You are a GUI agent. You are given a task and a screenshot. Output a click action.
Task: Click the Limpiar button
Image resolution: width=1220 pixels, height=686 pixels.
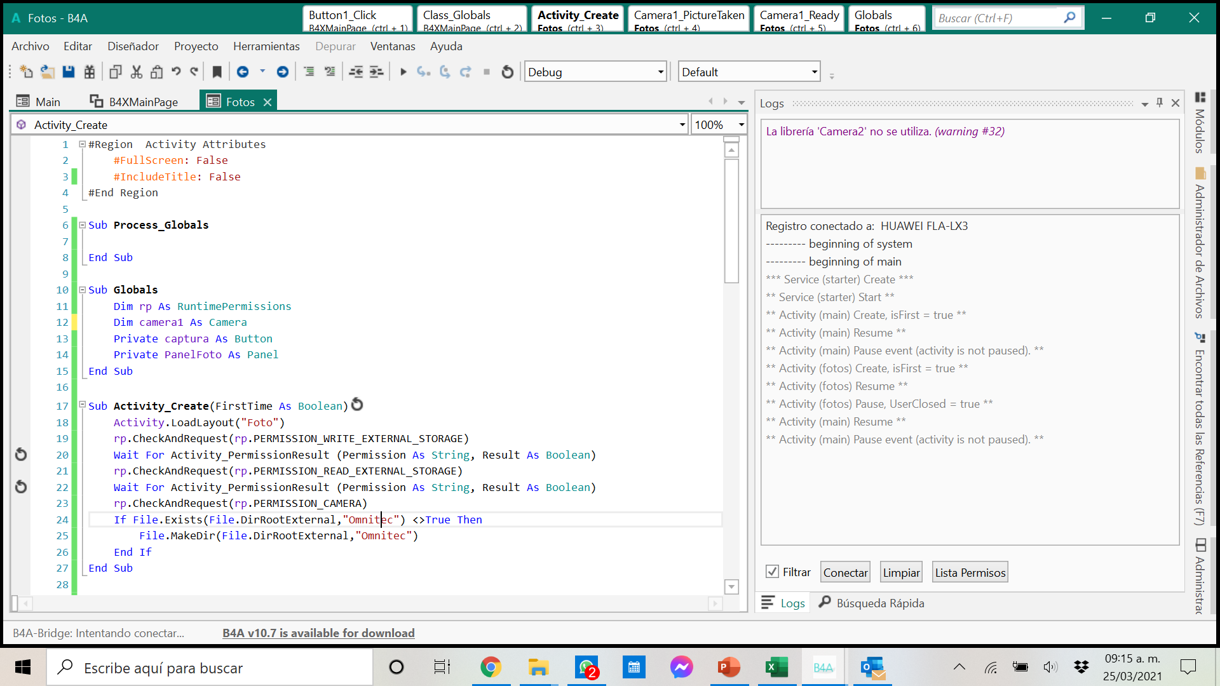(901, 572)
